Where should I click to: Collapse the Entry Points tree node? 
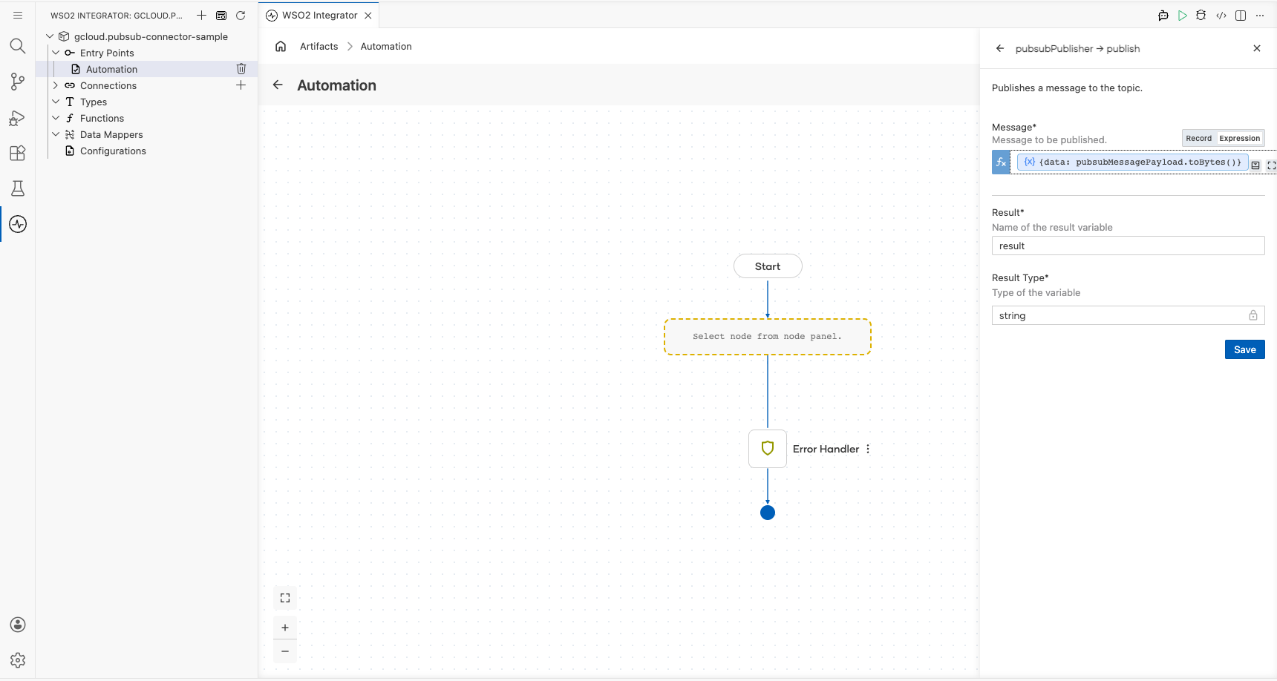tap(56, 53)
